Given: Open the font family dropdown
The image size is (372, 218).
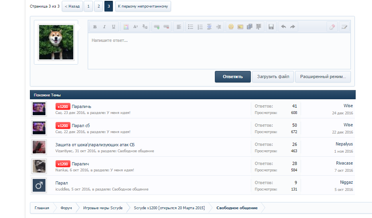Looking at the screenshot, I should click(x=145, y=27).
